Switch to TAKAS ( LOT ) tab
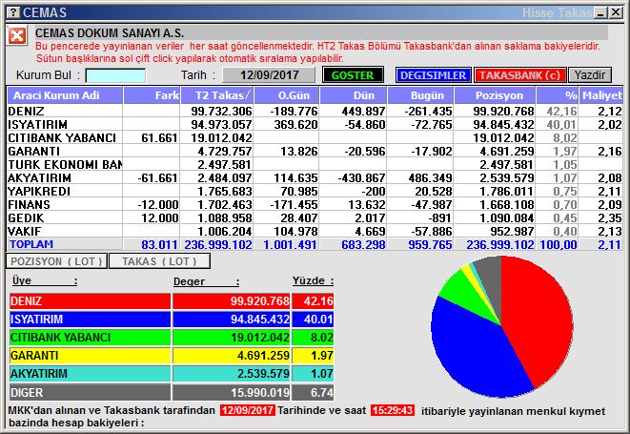 (x=159, y=261)
